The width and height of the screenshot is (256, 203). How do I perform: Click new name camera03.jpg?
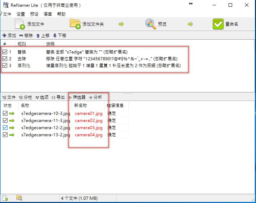coord(89,128)
